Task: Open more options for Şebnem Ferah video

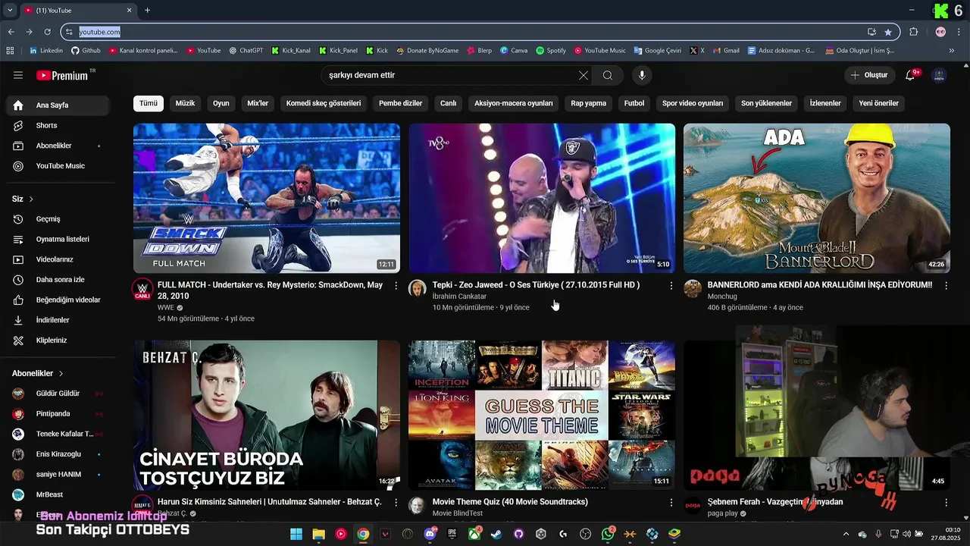Action: 946,503
